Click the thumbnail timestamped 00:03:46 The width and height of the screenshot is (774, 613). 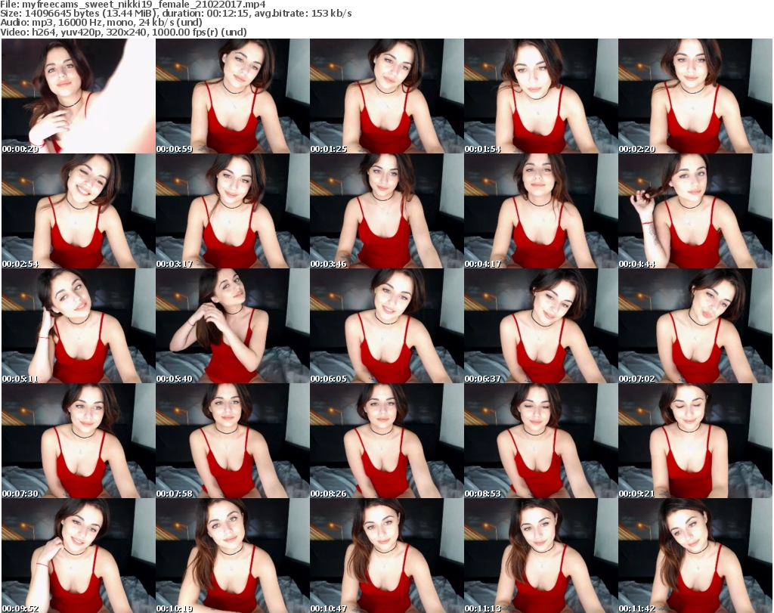[386, 211]
